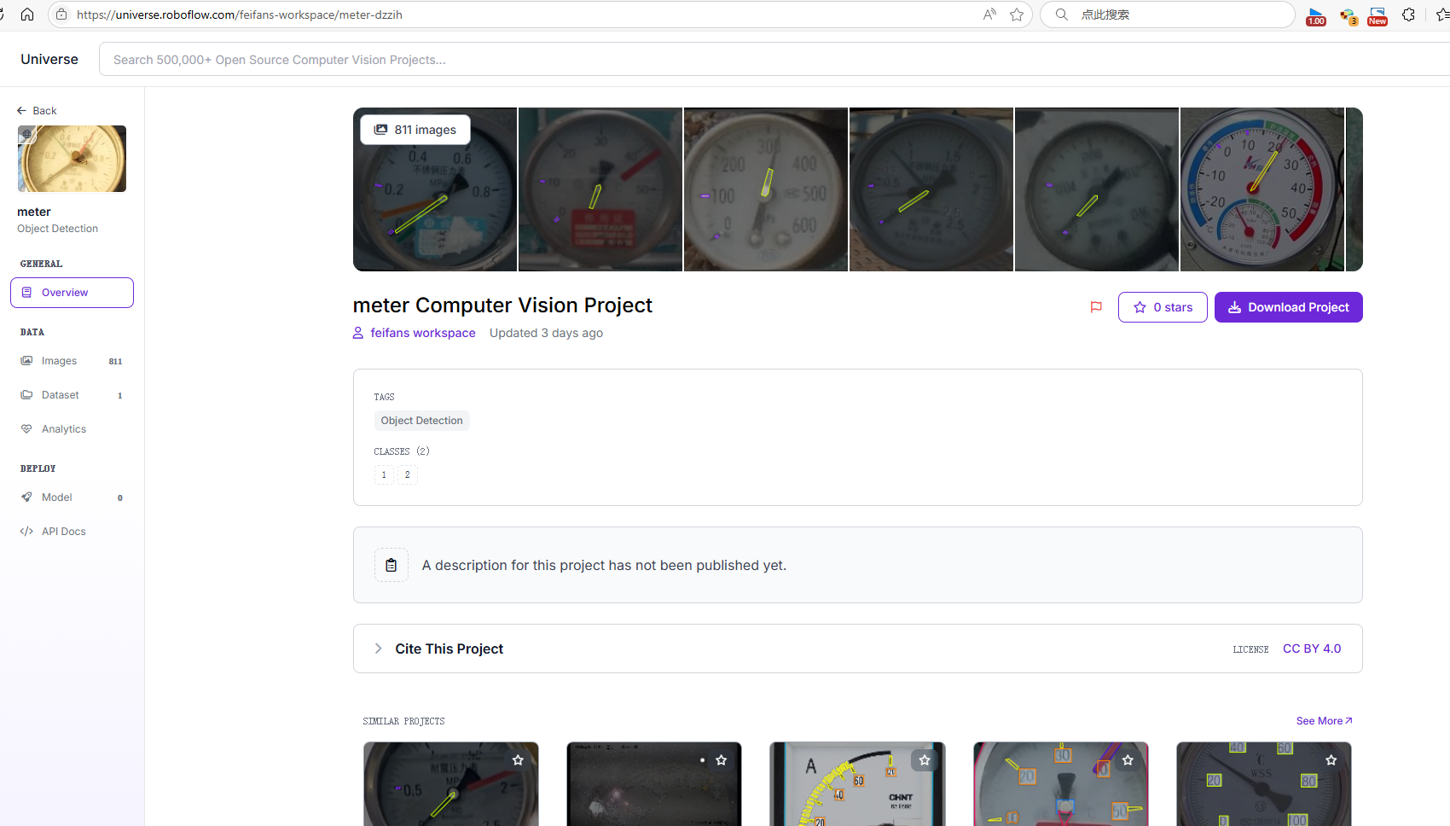
Task: Open the meter project thumbnail in sidebar
Action: [x=72, y=159]
